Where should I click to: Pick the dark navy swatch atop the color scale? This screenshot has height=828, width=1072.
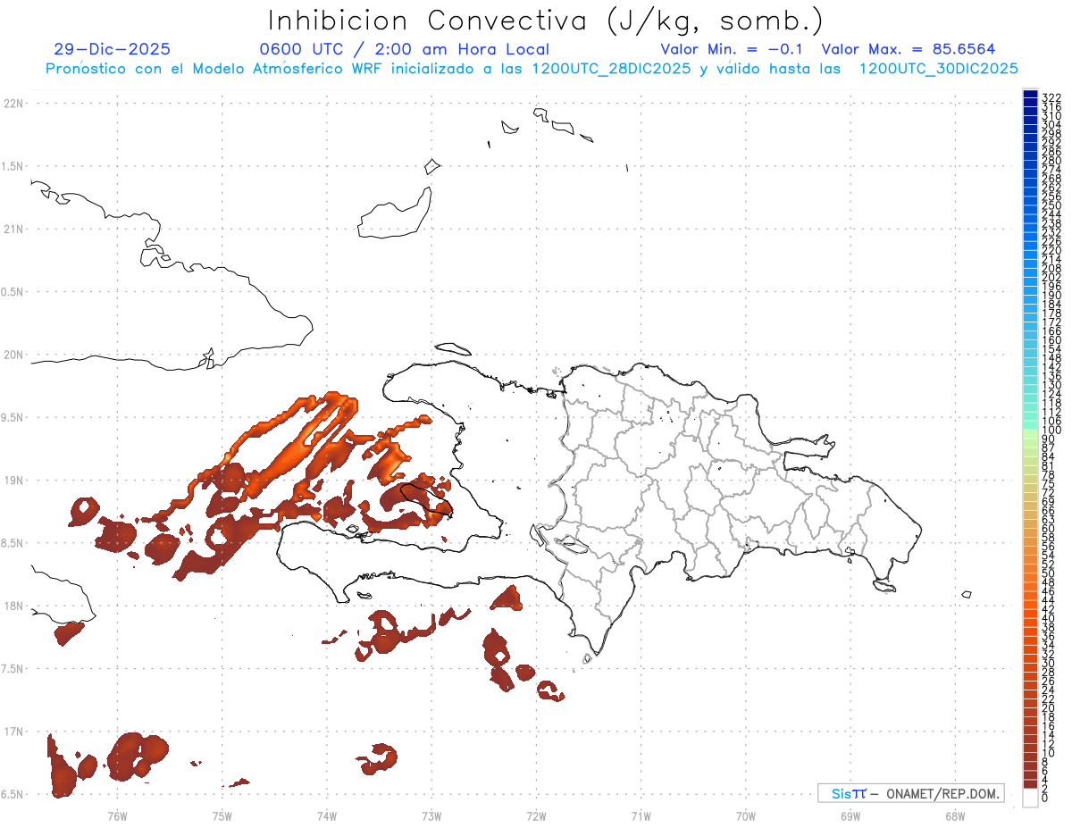click(x=1030, y=93)
